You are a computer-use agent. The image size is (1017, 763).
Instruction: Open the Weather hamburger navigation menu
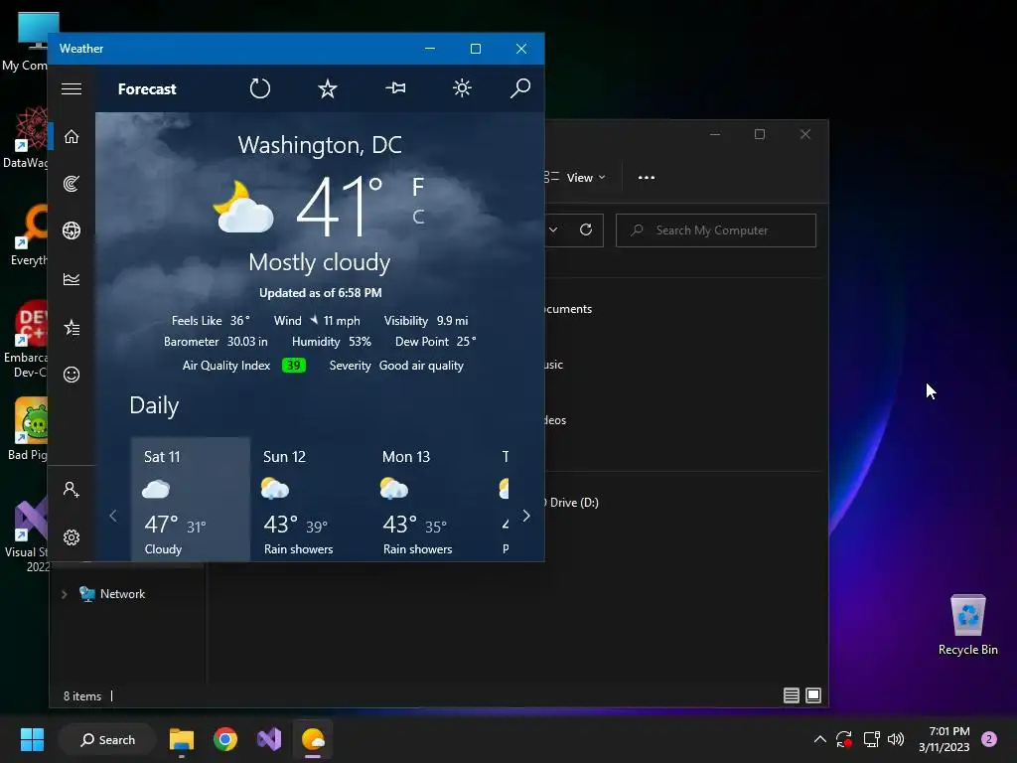pos(72,88)
